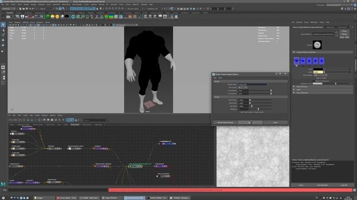
Task: Click the Maya logo at bottom left
Action: [3, 184]
